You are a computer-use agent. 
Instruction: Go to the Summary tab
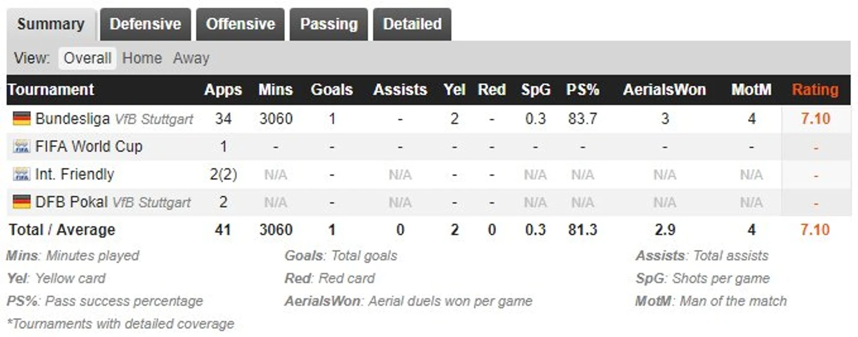51,25
